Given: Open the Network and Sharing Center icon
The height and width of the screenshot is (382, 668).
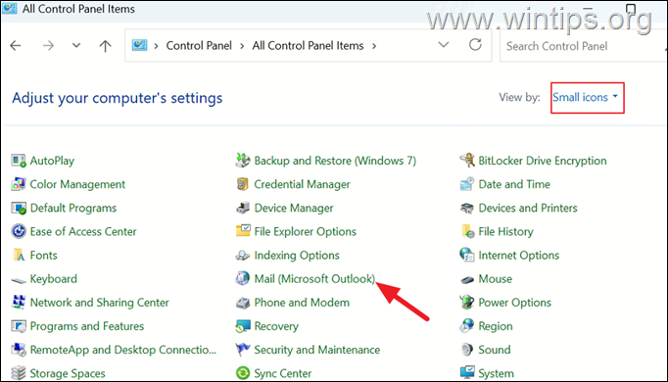Looking at the screenshot, I should [x=19, y=303].
